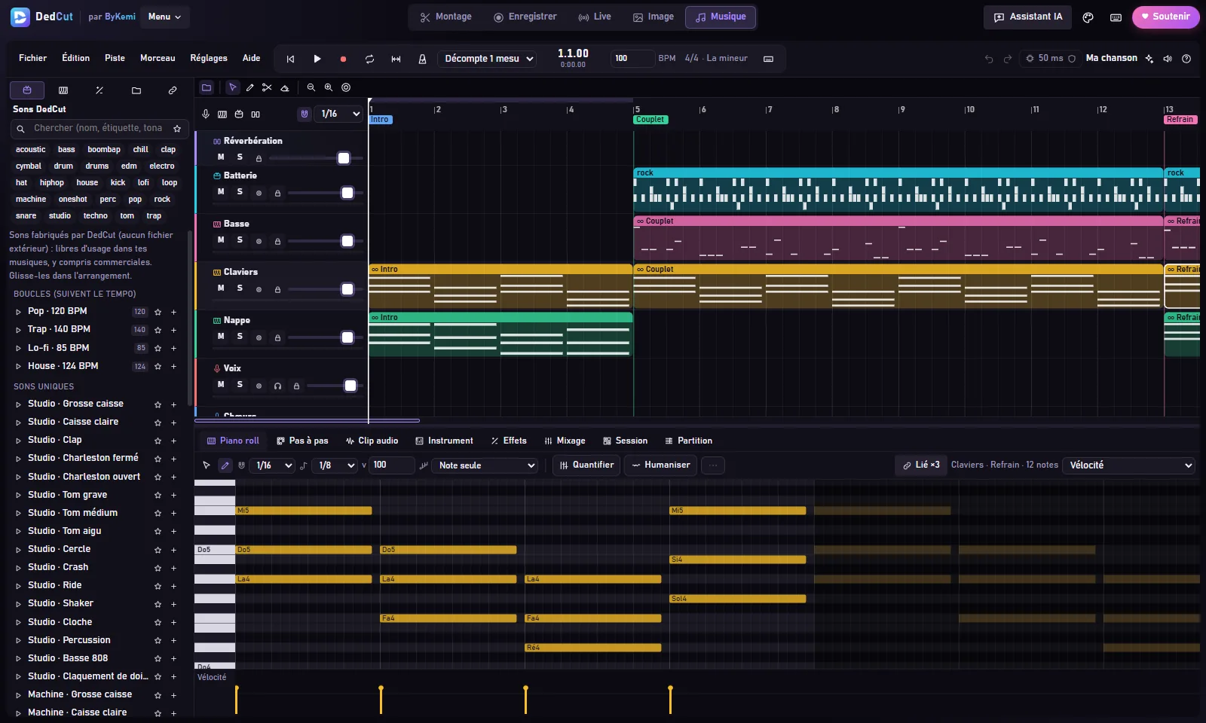Solo the Basse track
Screen dimensions: 1206x723
240,240
